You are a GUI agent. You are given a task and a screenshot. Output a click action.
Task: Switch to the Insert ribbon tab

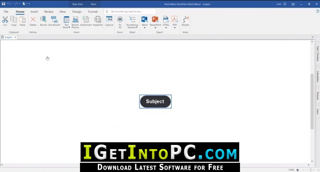pyautogui.click(x=34, y=12)
